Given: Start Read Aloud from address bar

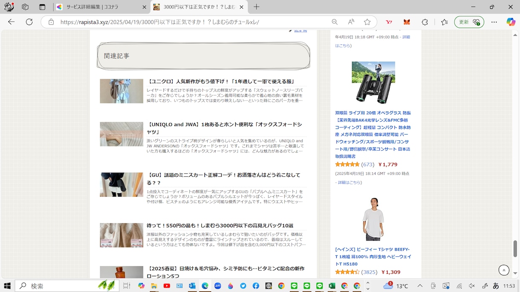Looking at the screenshot, I should coord(351,22).
